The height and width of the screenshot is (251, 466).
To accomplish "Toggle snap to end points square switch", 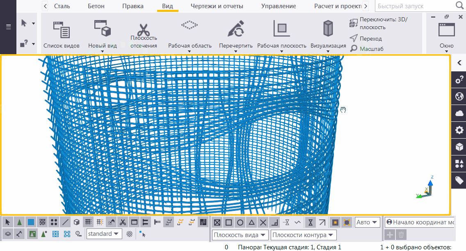I will pyautogui.click(x=228, y=223).
